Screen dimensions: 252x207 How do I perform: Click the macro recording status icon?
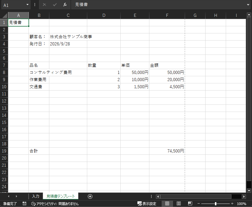click(x=25, y=204)
